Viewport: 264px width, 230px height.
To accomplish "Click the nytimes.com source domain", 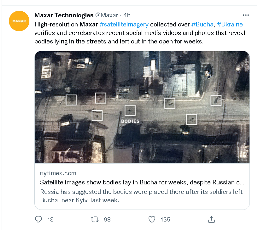I will point(58,173).
